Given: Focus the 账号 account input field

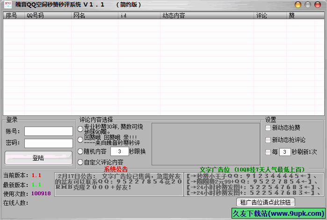Looking at the screenshot, I should (49, 131).
